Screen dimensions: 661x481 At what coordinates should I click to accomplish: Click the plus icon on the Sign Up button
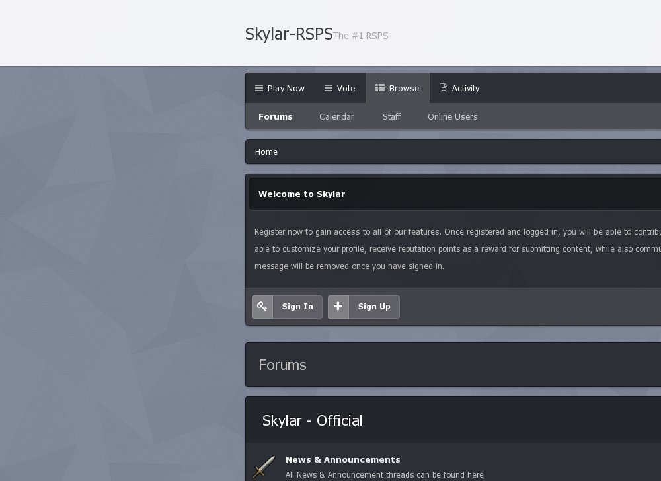[338, 306]
